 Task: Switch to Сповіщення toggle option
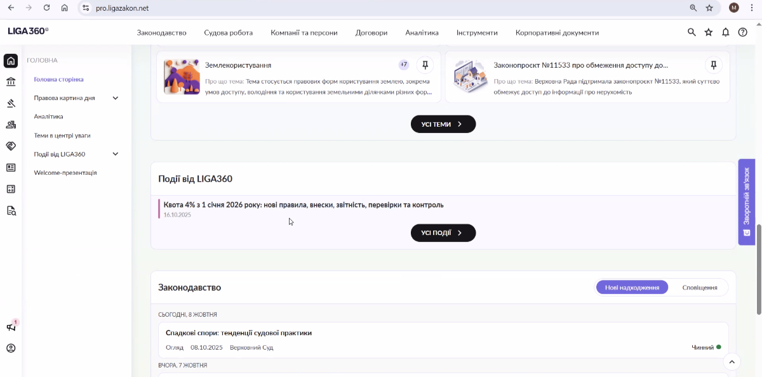(x=699, y=288)
